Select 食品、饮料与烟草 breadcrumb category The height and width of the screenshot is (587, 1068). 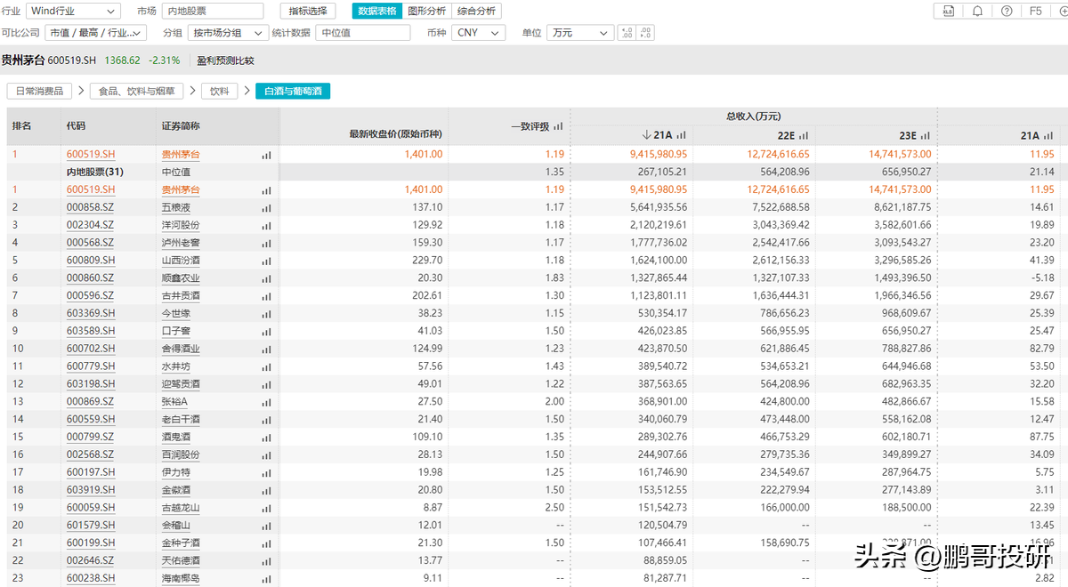click(x=136, y=92)
